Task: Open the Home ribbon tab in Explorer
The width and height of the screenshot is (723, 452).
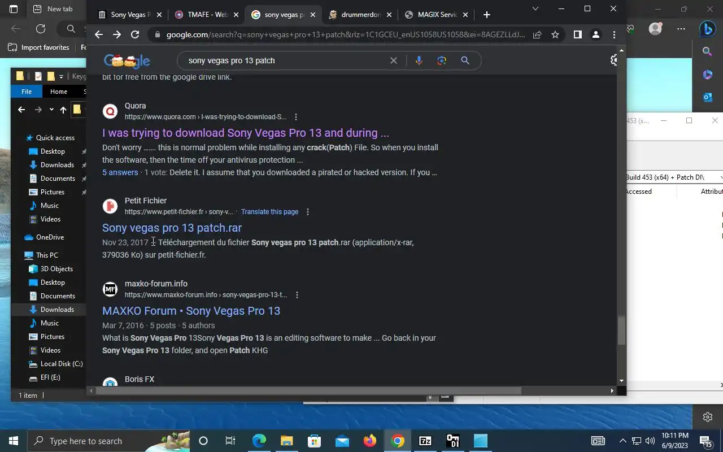Action: [x=59, y=92]
